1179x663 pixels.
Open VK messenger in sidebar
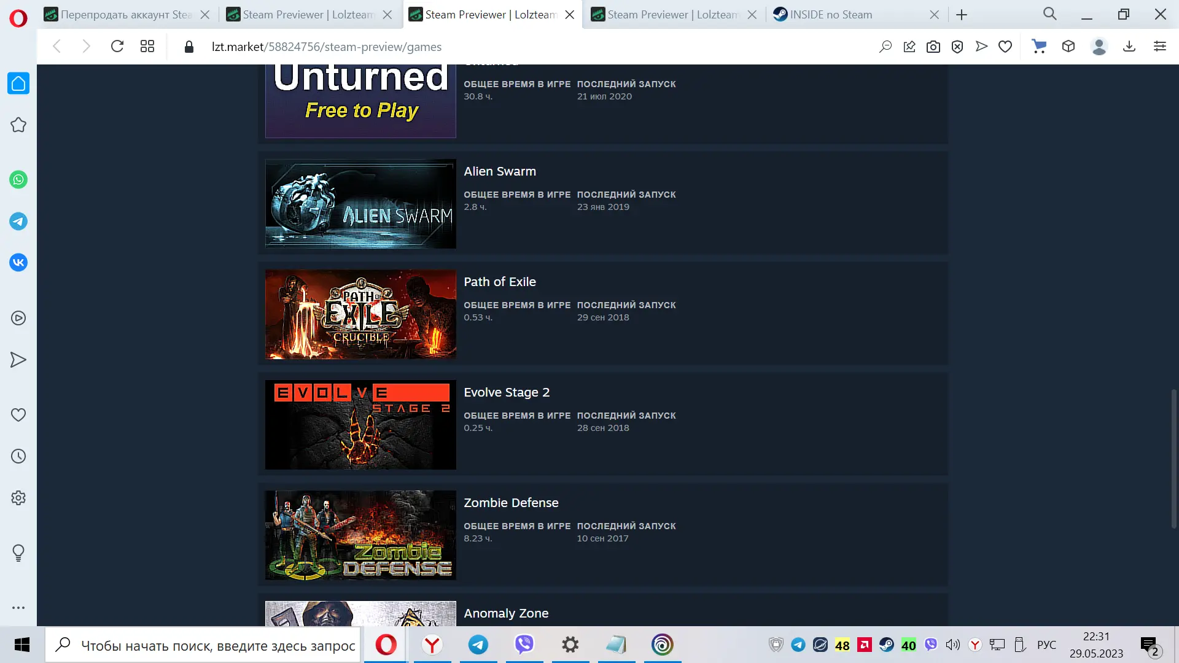(18, 263)
